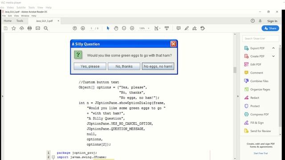Click the Save file icon in Acrobat toolbar
The width and height of the screenshot is (285, 160).
pyautogui.click(x=6, y=28)
